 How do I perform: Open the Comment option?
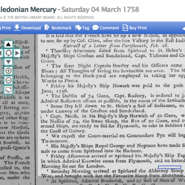(105, 28)
